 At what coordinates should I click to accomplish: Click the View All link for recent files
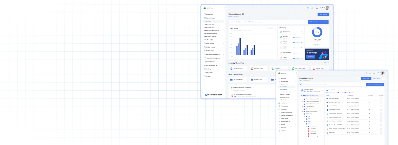327,63
